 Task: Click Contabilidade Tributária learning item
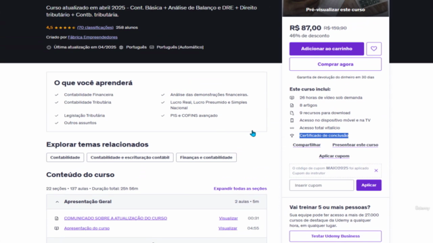click(87, 102)
